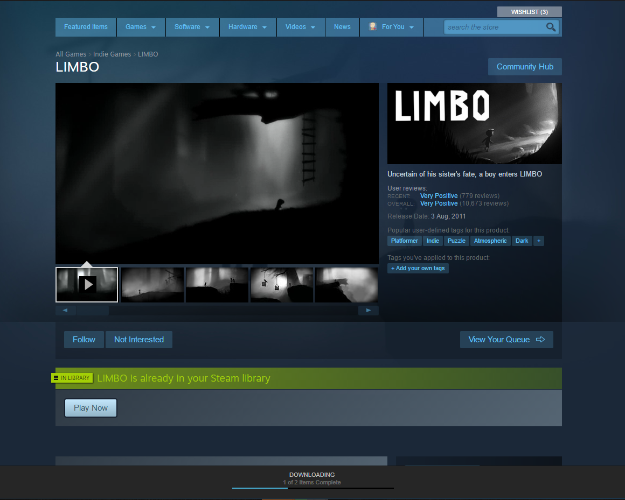
Task: Click the For You avatar icon
Action: (373, 27)
